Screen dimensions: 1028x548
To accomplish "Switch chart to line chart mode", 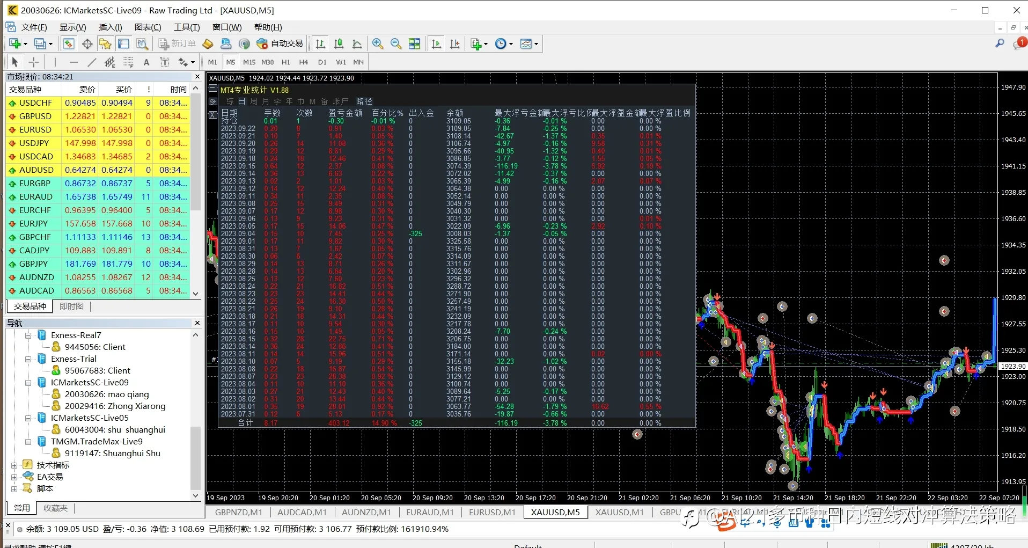I will click(x=357, y=43).
